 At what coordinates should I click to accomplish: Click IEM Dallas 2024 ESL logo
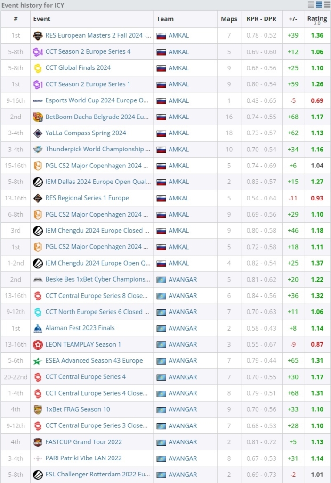click(38, 182)
